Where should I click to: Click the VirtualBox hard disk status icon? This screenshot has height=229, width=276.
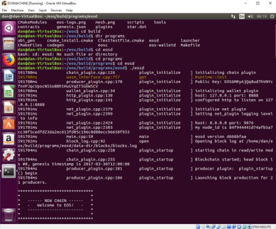(x=198, y=227)
